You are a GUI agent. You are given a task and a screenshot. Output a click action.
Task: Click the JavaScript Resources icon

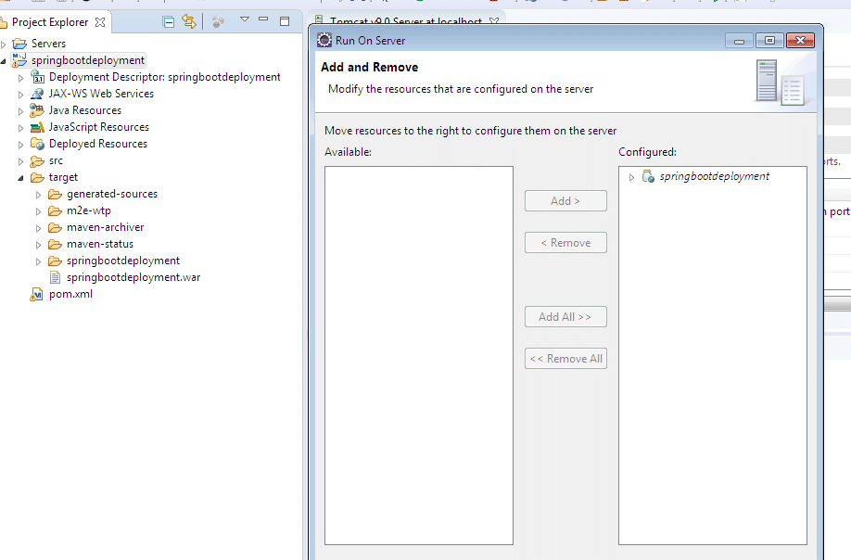pyautogui.click(x=37, y=127)
